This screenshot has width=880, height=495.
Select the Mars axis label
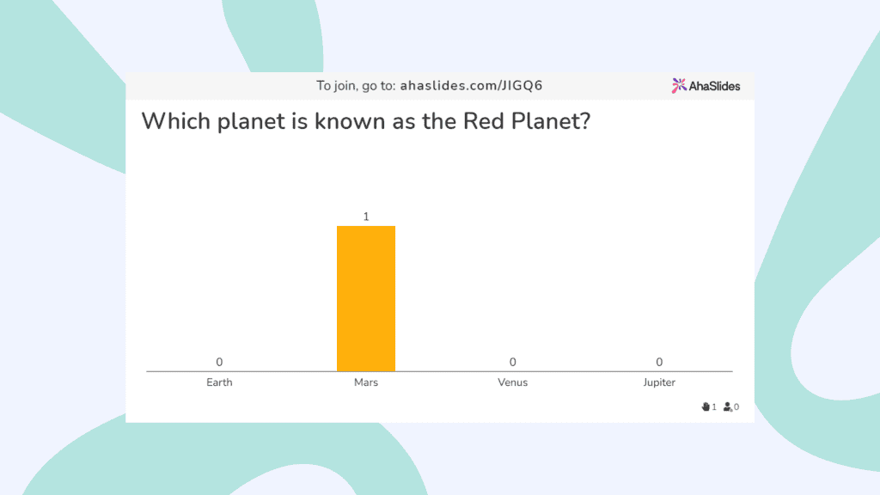pos(366,382)
